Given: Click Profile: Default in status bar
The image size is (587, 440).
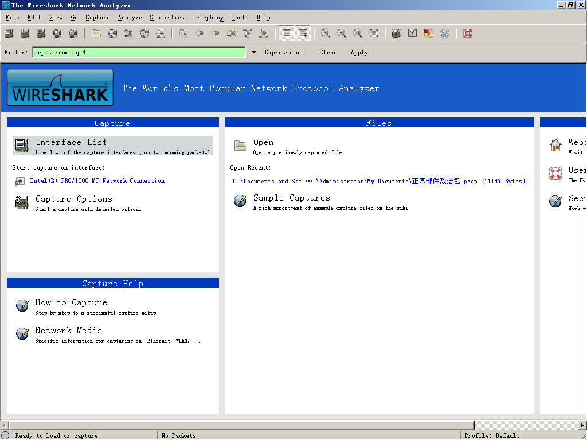Looking at the screenshot, I should pyautogui.click(x=492, y=435).
